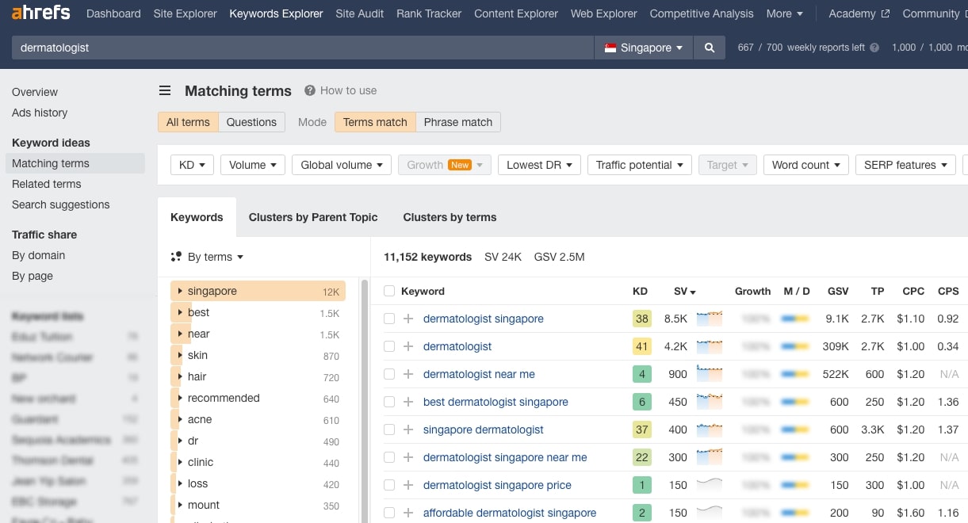Click M/D bar for dermatologist near me
The height and width of the screenshot is (523, 968).
794,374
